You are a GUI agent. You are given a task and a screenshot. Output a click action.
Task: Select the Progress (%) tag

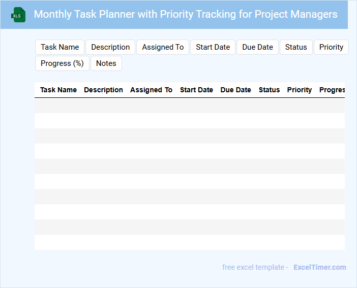pyautogui.click(x=62, y=63)
